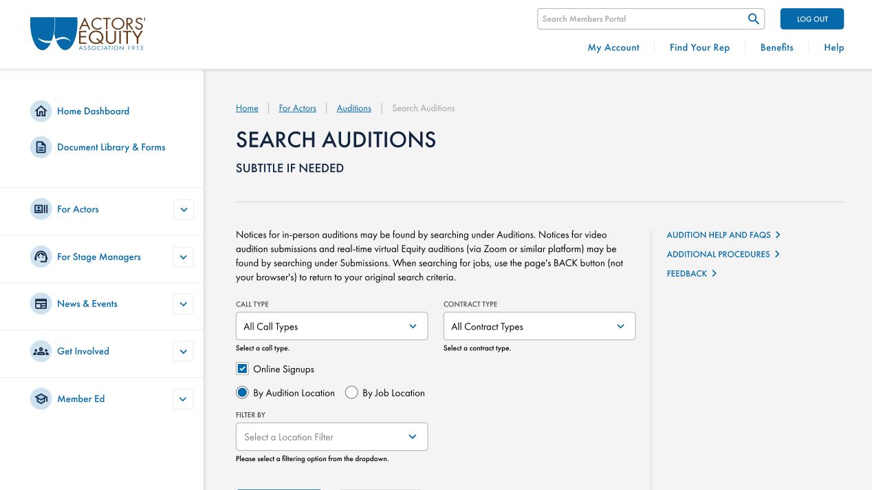Click the LOG OUT button

pyautogui.click(x=811, y=19)
